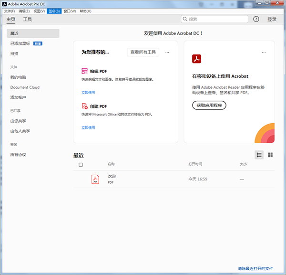Click the 大小 column header
This screenshot has height=275, width=286.
pos(243,164)
